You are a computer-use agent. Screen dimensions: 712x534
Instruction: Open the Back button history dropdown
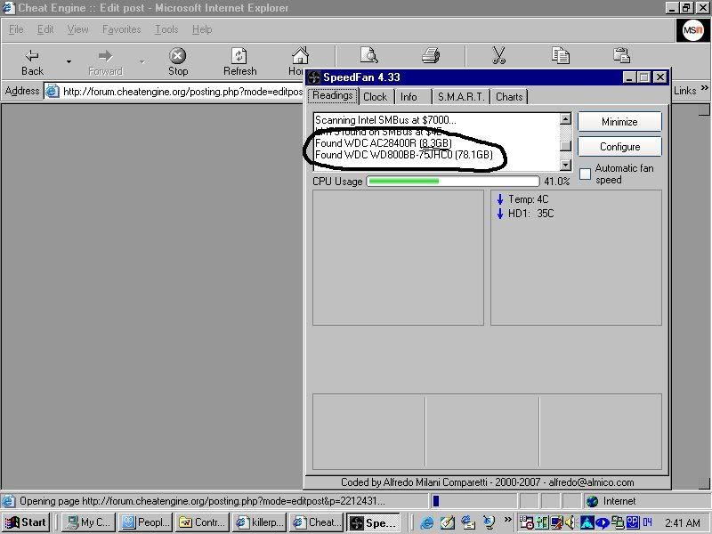[x=69, y=61]
